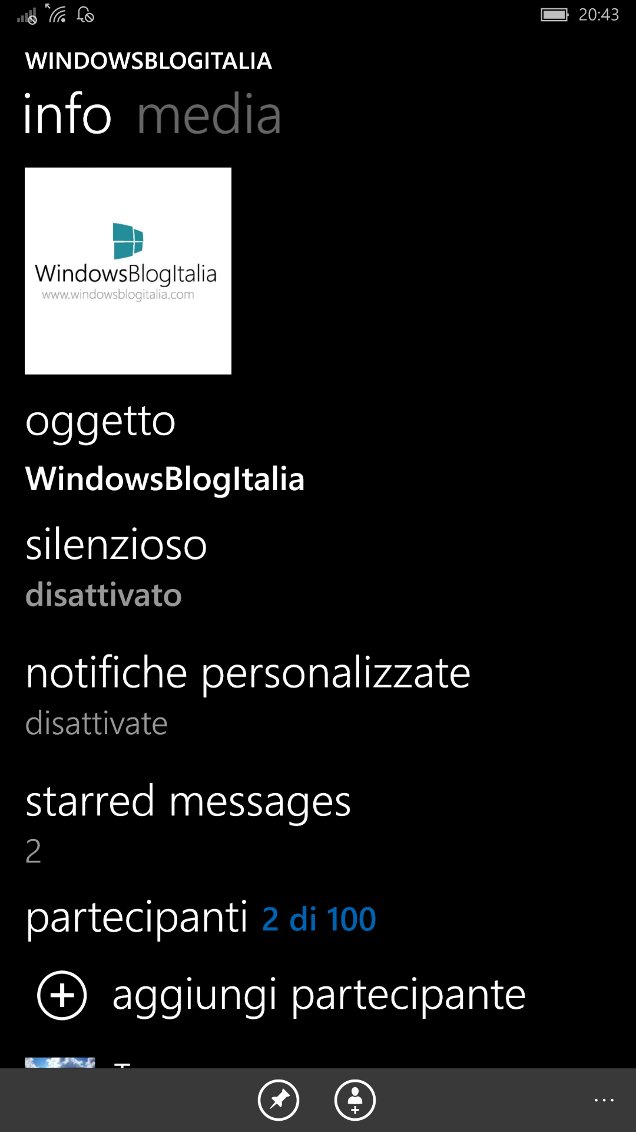Tap the cellular signal bars icon
The height and width of the screenshot is (1132, 636).
pyautogui.click(x=27, y=16)
